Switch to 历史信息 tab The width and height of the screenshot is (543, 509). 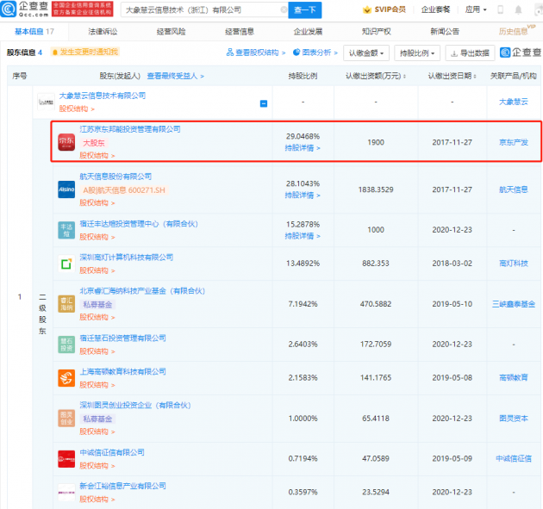click(x=513, y=32)
